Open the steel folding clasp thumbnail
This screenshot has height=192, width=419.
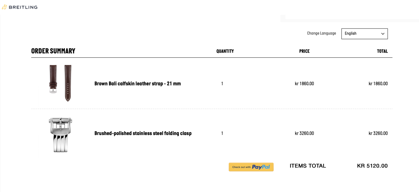click(x=61, y=134)
